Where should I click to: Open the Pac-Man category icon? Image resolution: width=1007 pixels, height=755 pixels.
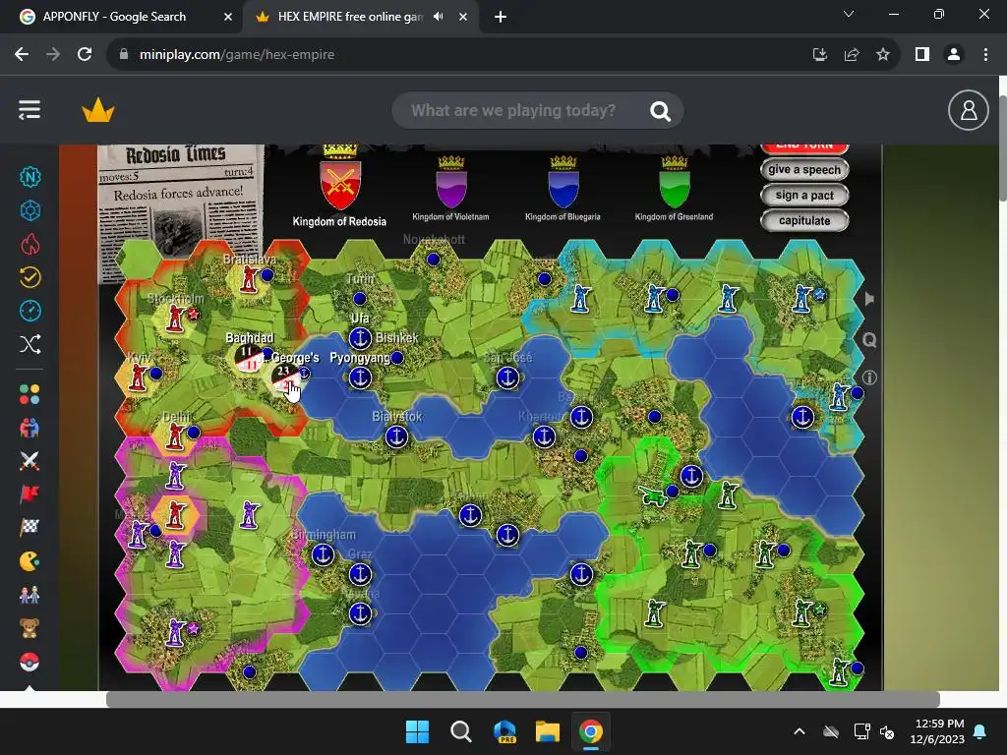coord(30,561)
